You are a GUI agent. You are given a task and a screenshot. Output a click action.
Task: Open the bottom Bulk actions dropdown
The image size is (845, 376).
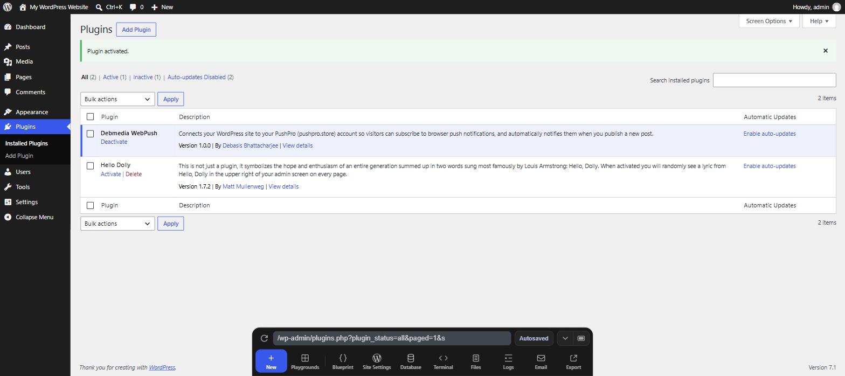[x=117, y=224]
